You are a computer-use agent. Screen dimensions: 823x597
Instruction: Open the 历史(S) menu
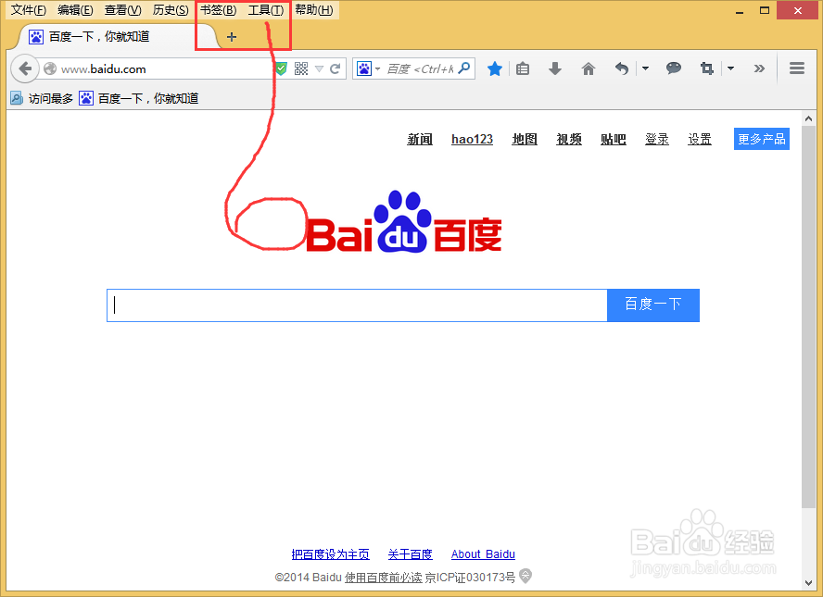click(x=171, y=10)
